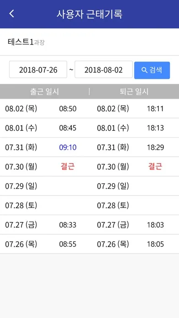The image size is (179, 318).
Task: Click clock-out date 08.01 (수)
Action: tap(113, 128)
